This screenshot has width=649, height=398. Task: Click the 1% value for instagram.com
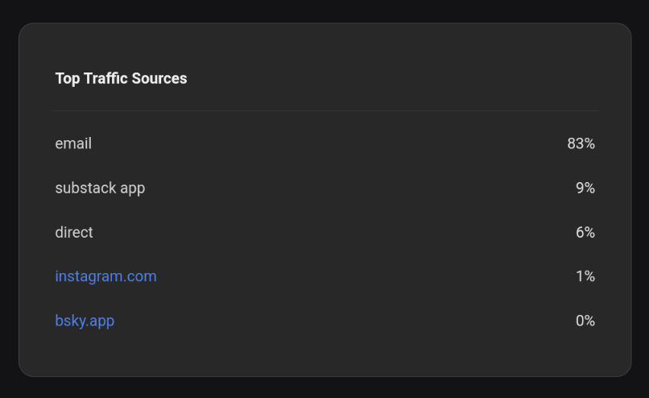(x=585, y=276)
